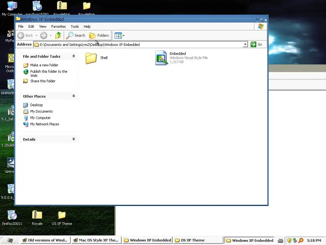Open the Tools menu
The image size is (326, 245).
(x=74, y=26)
